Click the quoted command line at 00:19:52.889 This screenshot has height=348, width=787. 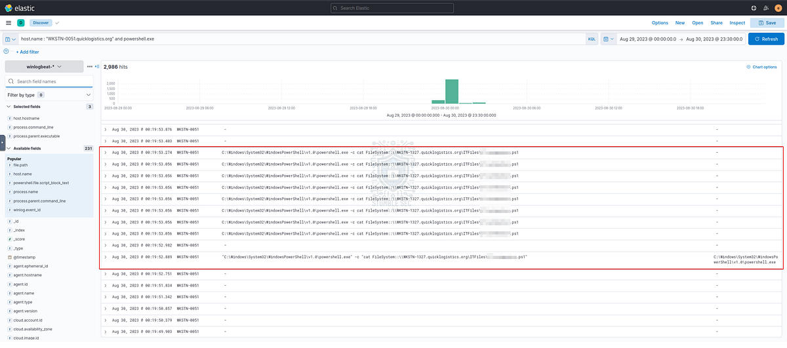pos(374,258)
